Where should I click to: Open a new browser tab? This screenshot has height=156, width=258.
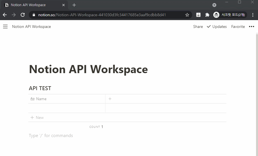point(74,5)
